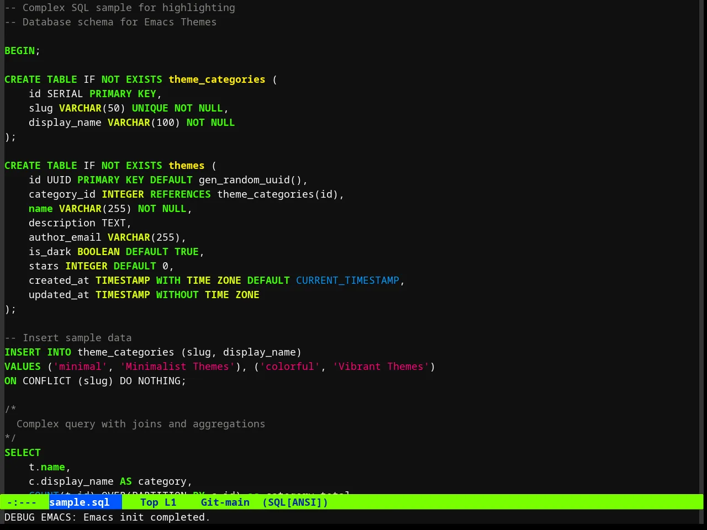Viewport: 707px width, 530px height.
Task: Click REFERENCES keyword on category_id line
Action: [x=181, y=194]
